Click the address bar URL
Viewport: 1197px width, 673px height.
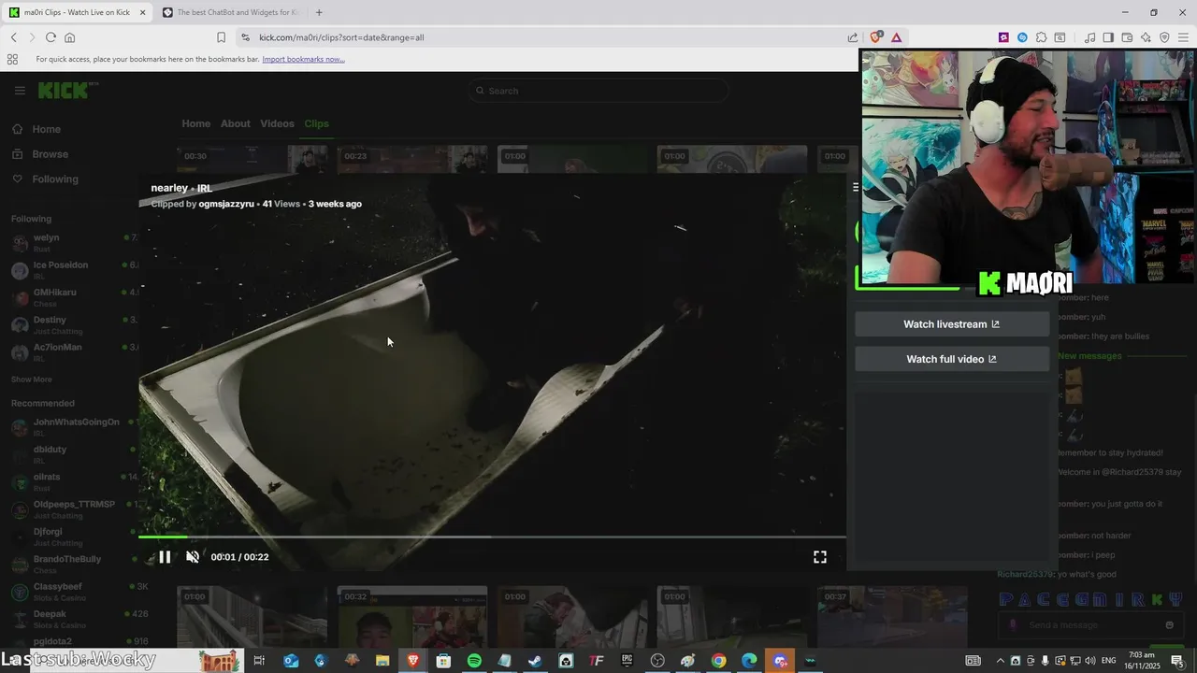tap(341, 37)
